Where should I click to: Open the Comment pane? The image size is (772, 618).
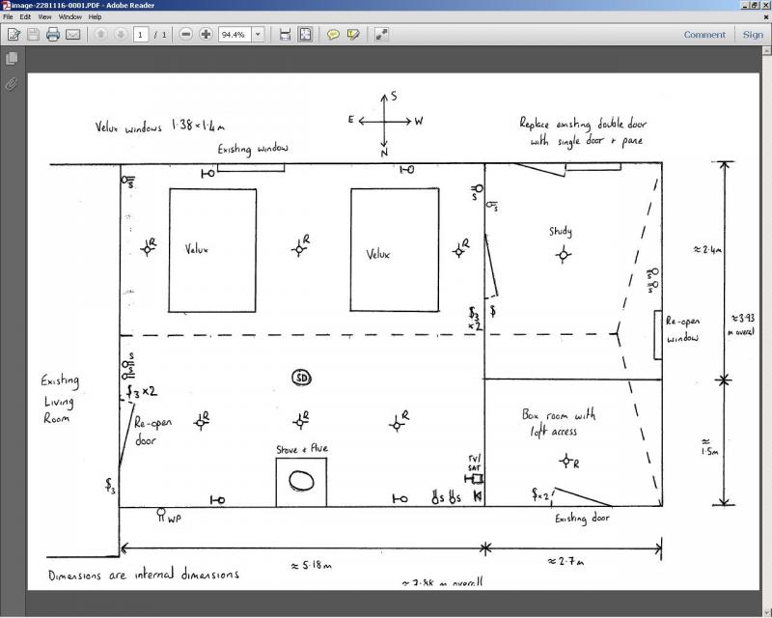[704, 35]
